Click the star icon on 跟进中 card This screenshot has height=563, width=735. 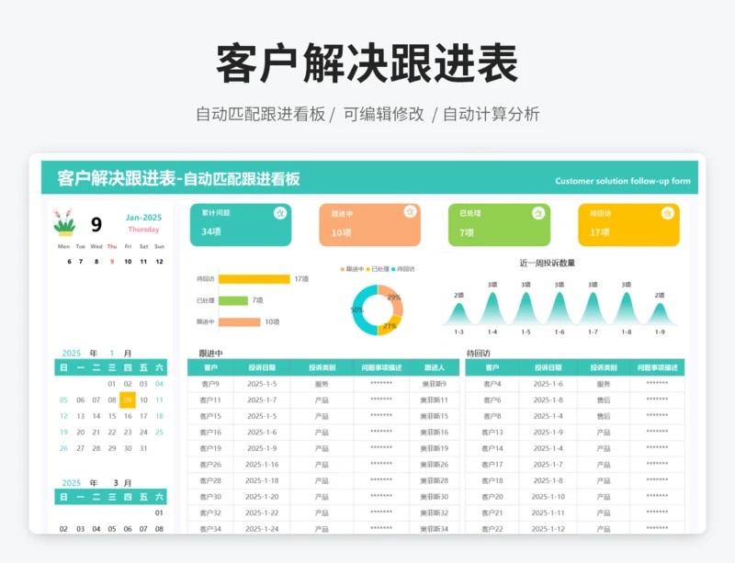tap(409, 212)
